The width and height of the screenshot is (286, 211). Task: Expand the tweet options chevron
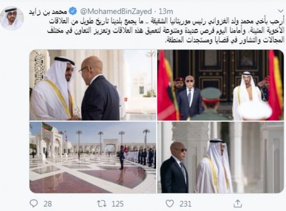click(281, 11)
